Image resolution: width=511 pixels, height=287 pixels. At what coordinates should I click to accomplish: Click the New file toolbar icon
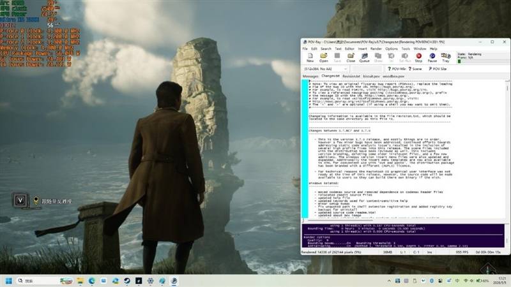coord(310,57)
